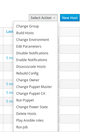Select Rebuild Config action
The image size is (102, 132).
35,73
